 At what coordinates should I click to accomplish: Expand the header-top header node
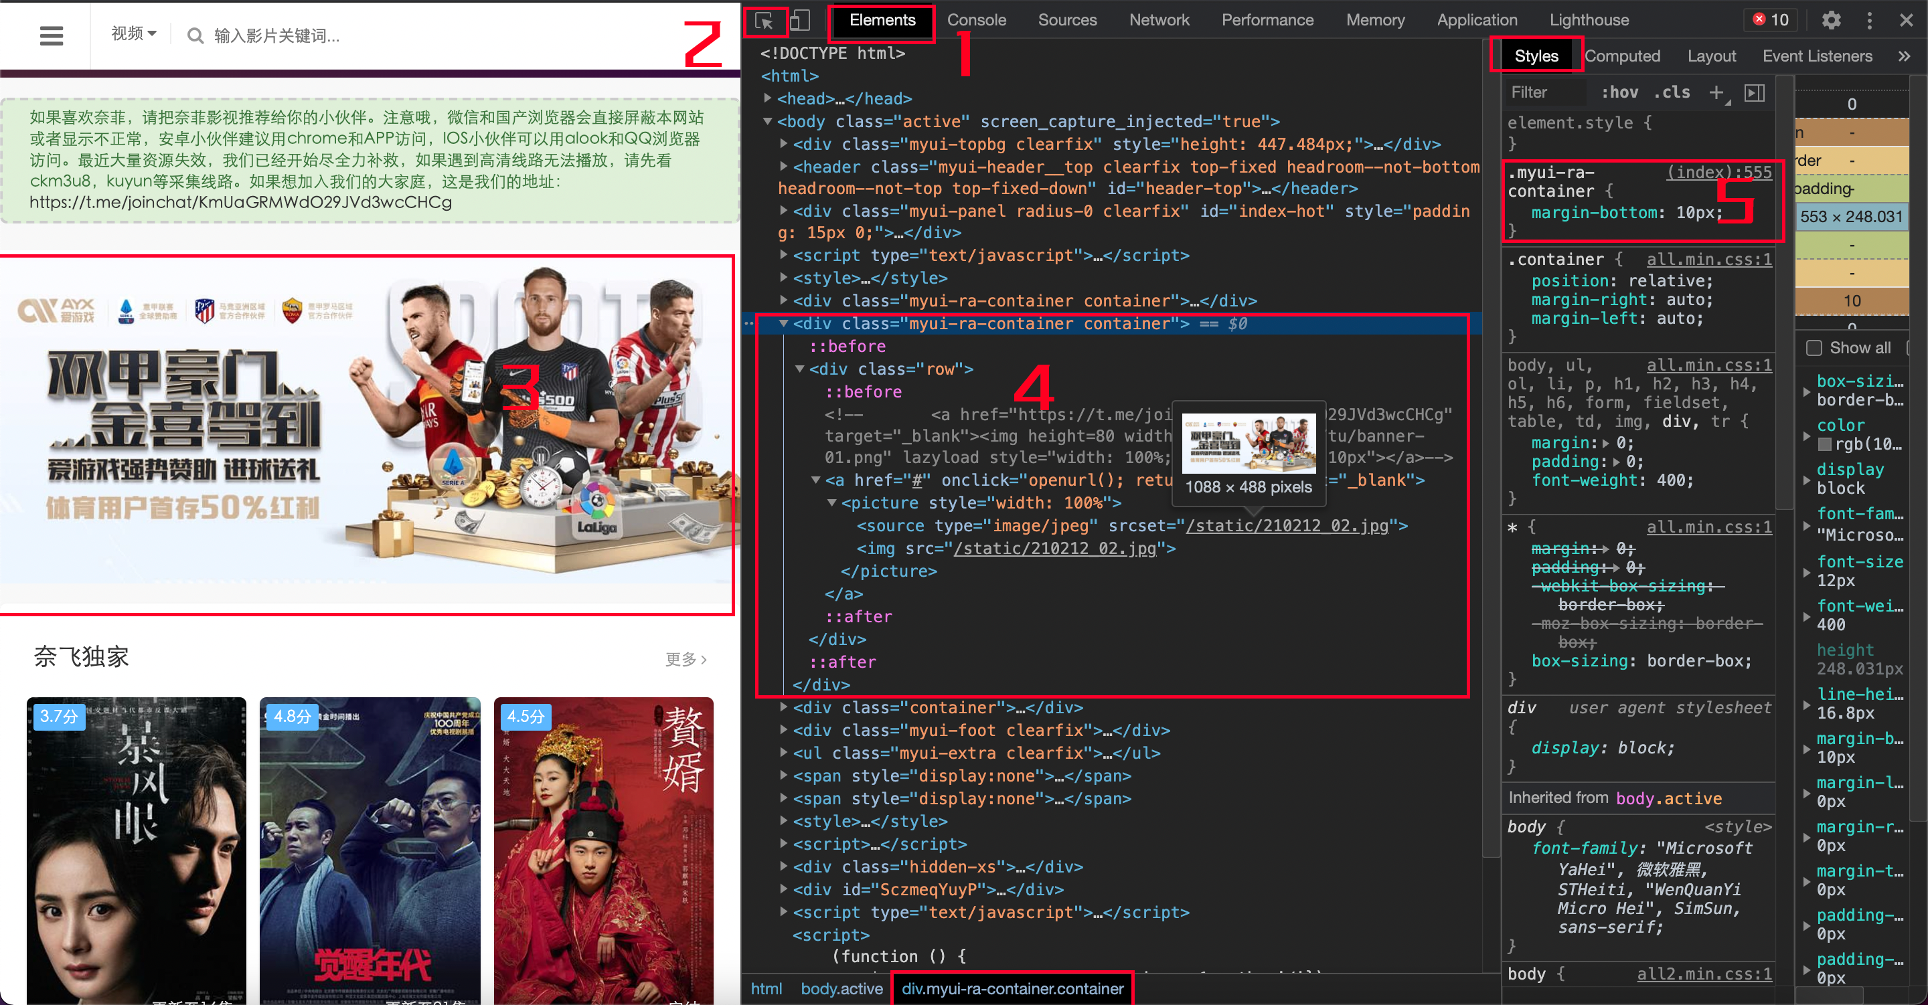[x=783, y=166]
